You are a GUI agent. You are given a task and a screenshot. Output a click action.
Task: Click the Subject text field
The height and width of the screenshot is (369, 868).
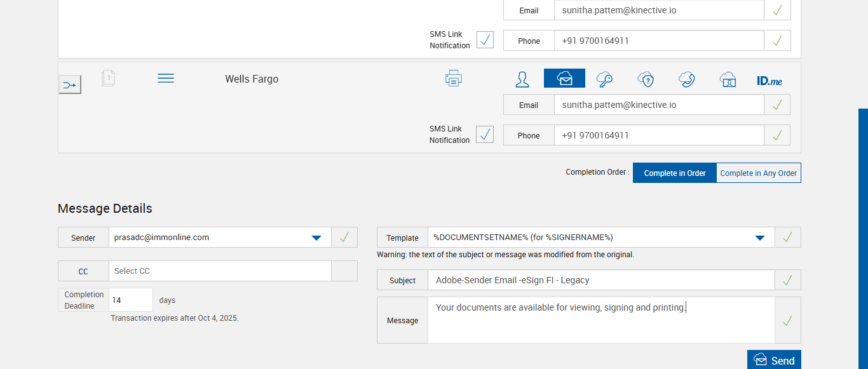[x=600, y=280]
